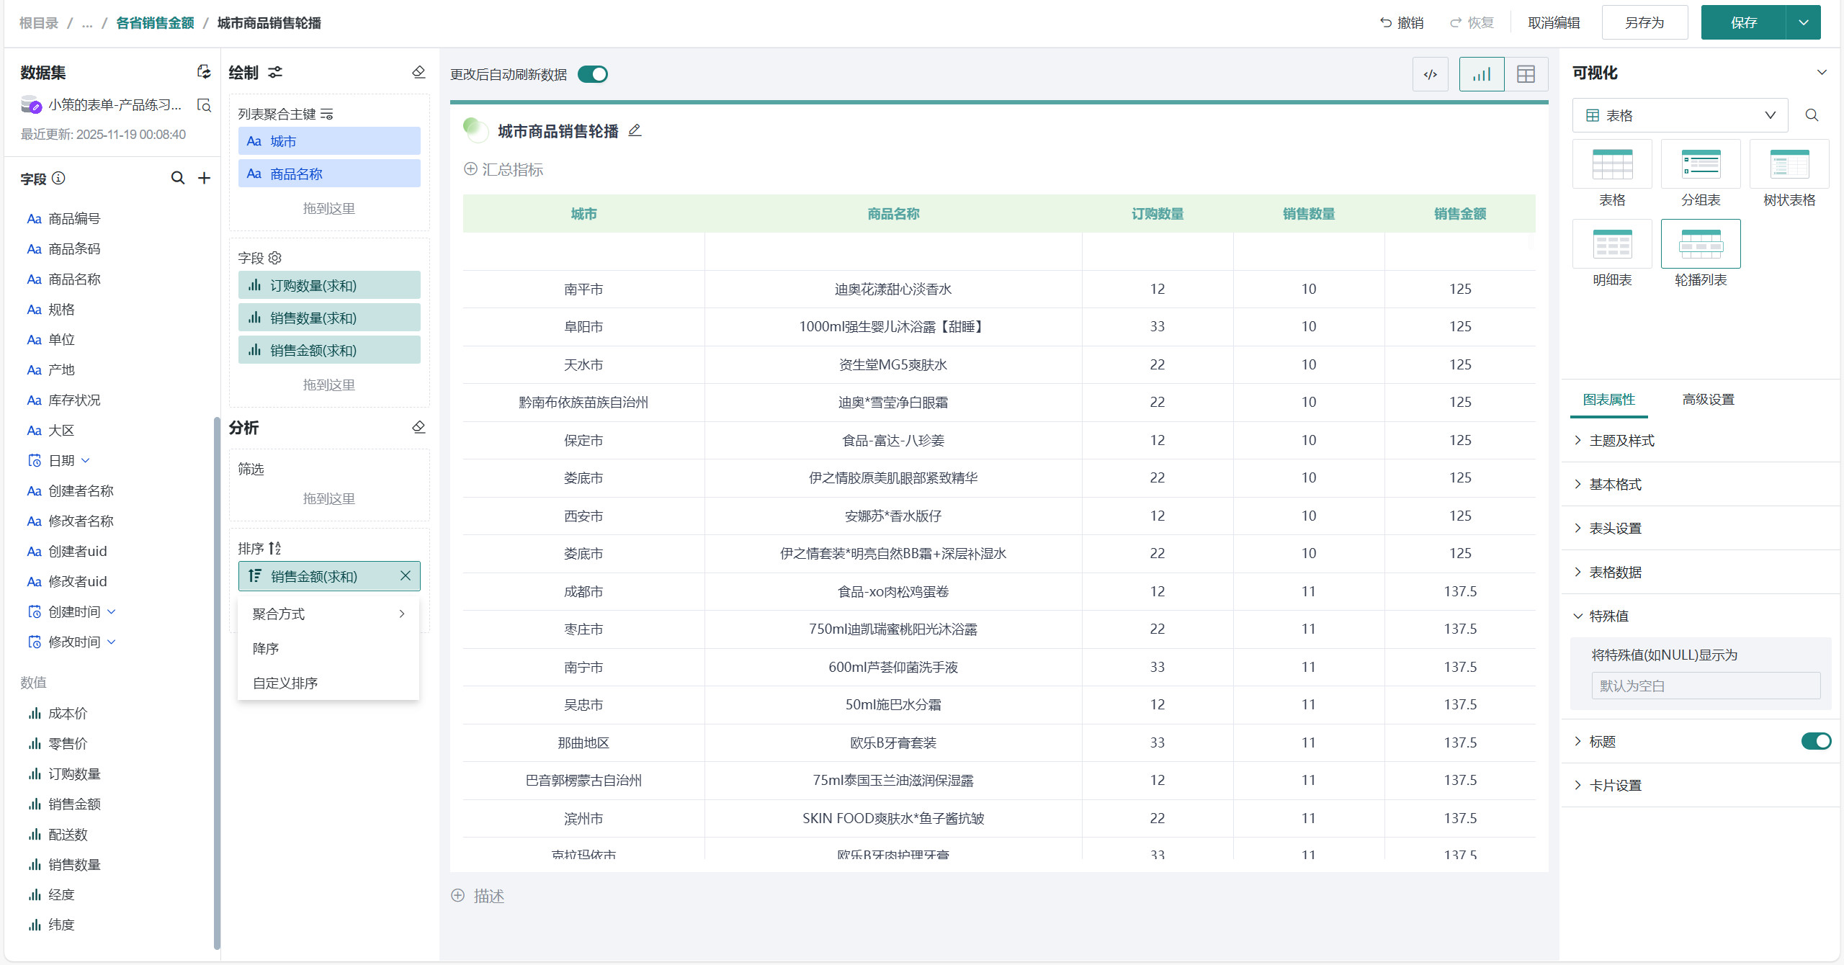Click the dataset refresh icon

click(x=204, y=72)
